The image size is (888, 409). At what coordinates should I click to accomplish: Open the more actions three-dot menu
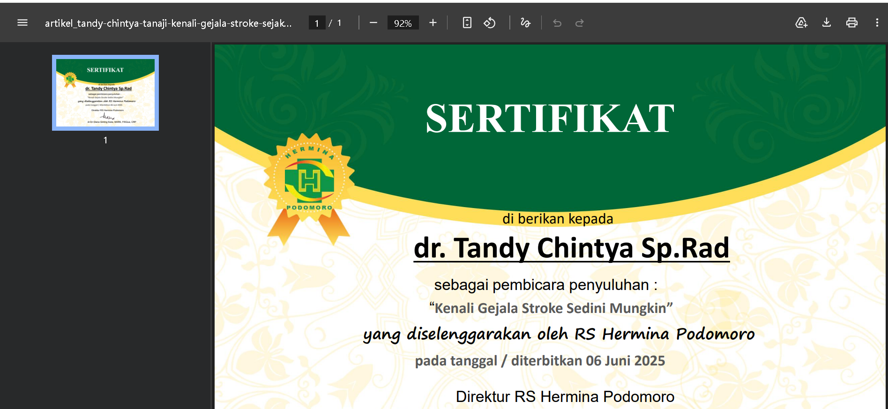coord(877,23)
